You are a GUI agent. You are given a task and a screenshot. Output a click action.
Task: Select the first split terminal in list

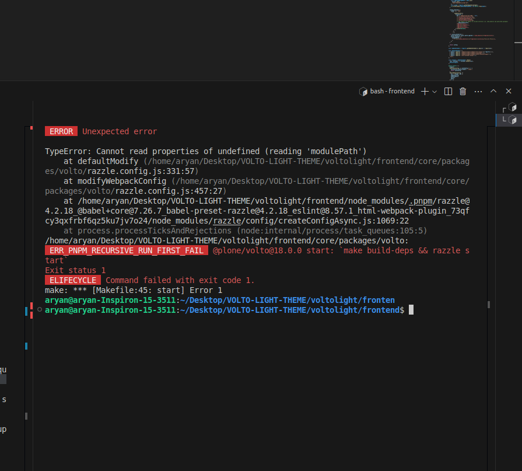[x=509, y=108]
